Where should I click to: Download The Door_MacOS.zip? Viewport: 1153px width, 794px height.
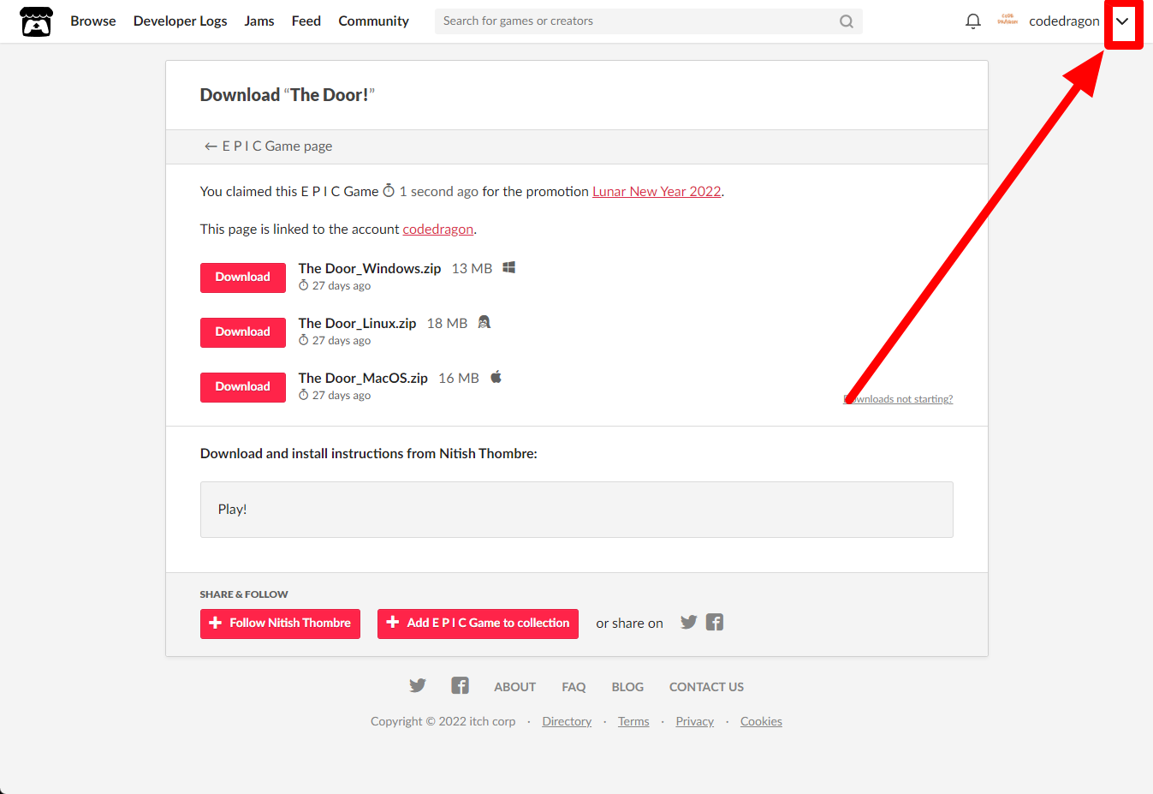click(243, 387)
